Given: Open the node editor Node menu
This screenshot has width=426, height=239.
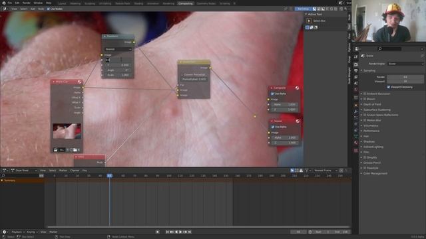Looking at the screenshot, I should (x=41, y=9).
